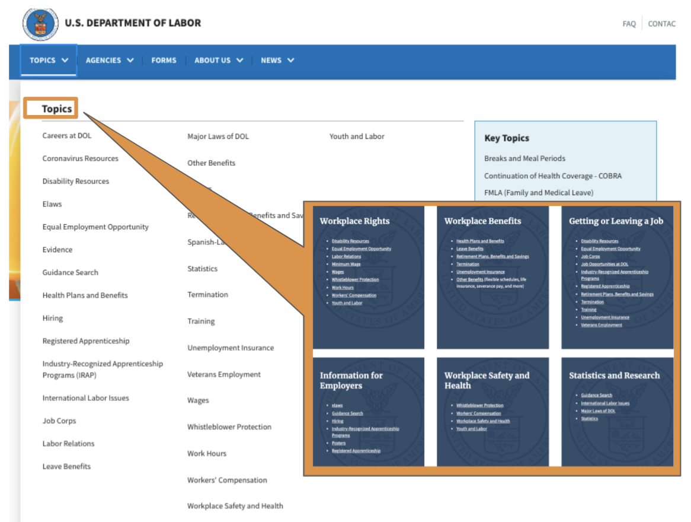Open the Contact link in header
This screenshot has height=522, width=691.
(661, 24)
